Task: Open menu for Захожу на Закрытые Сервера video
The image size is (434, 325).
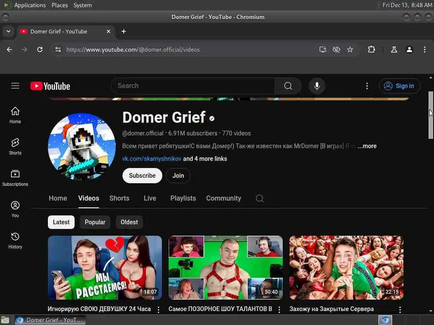Action: tap(400, 309)
